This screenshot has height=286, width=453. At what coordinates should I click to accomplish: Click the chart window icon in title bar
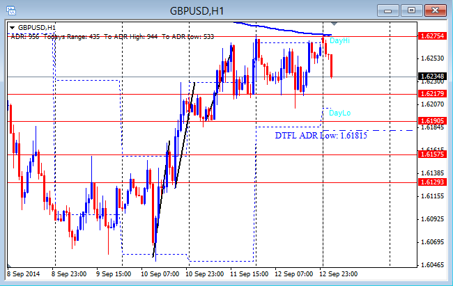pyautogui.click(x=11, y=10)
